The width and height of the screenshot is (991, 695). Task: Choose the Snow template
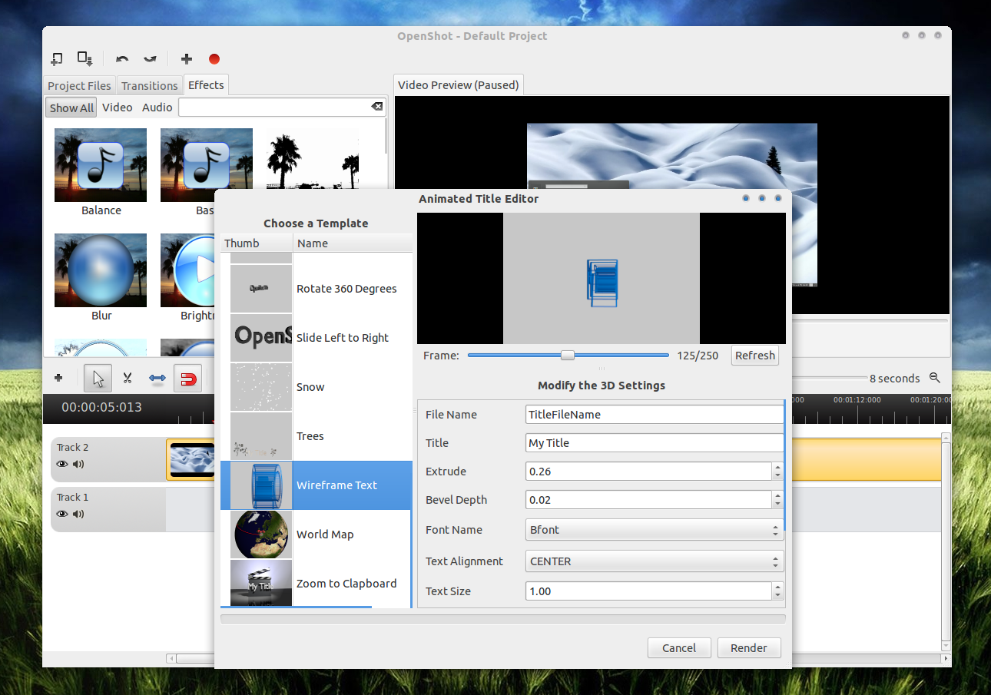(317, 387)
